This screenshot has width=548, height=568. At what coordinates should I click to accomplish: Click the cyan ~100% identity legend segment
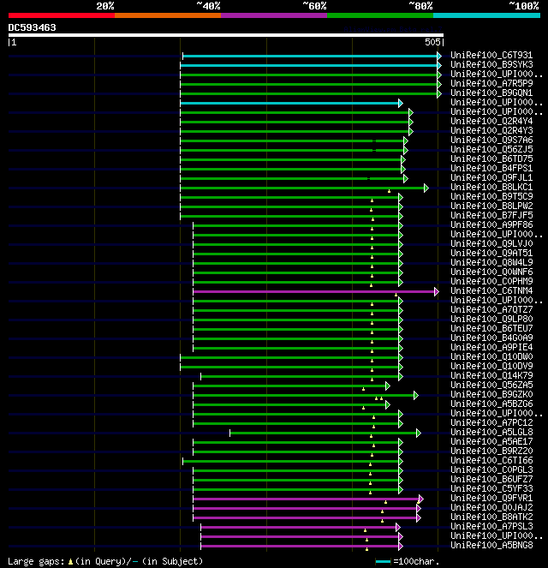pyautogui.click(x=486, y=15)
